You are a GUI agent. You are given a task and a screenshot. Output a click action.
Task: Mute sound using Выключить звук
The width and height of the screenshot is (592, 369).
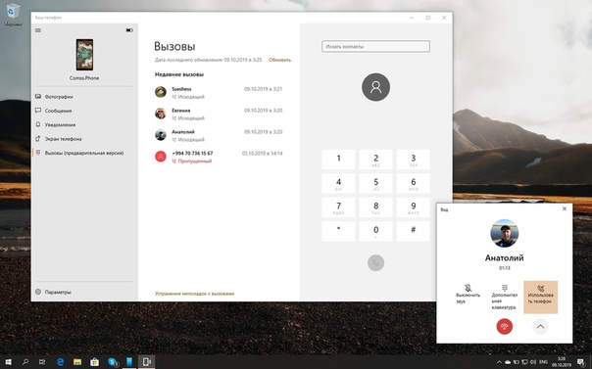tap(468, 295)
